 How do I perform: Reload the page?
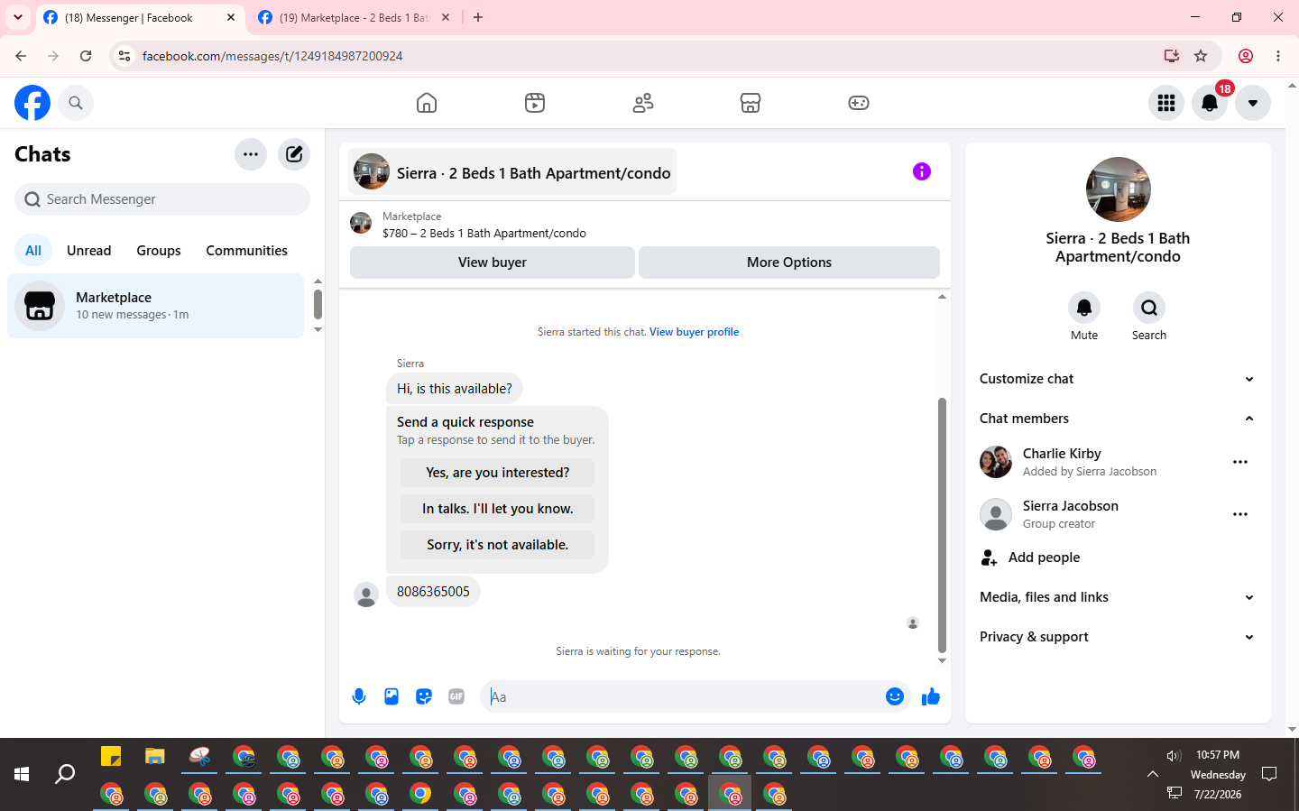point(86,56)
